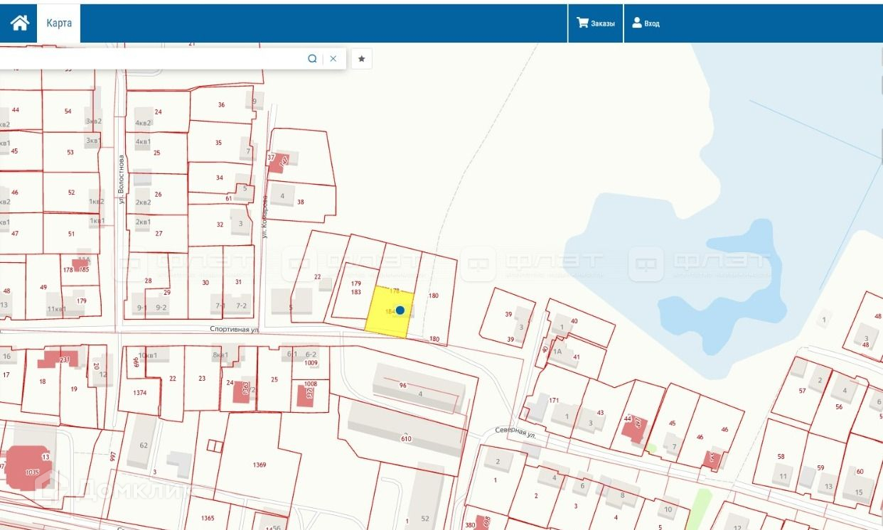Click the Спортивная ул. street label
The image size is (883, 530).
pyautogui.click(x=234, y=329)
